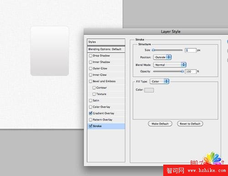Viewport: 228px width, 176px height.
Task: Select the Bevel and Emboss label
Action: click(104, 81)
